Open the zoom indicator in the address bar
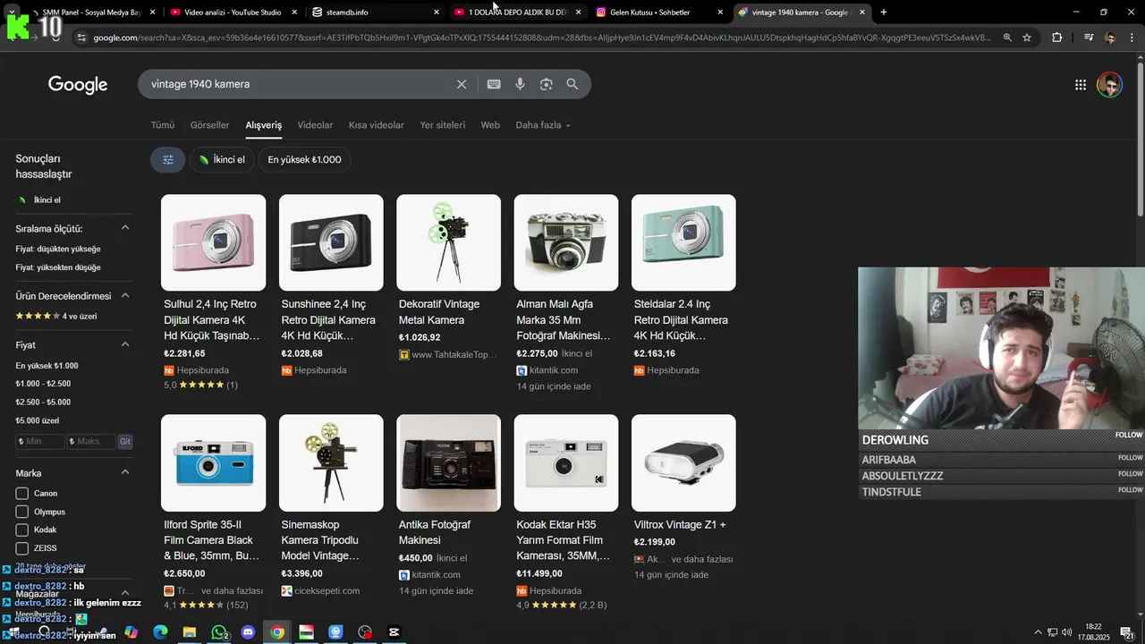The height and width of the screenshot is (644, 1145). [x=1007, y=38]
